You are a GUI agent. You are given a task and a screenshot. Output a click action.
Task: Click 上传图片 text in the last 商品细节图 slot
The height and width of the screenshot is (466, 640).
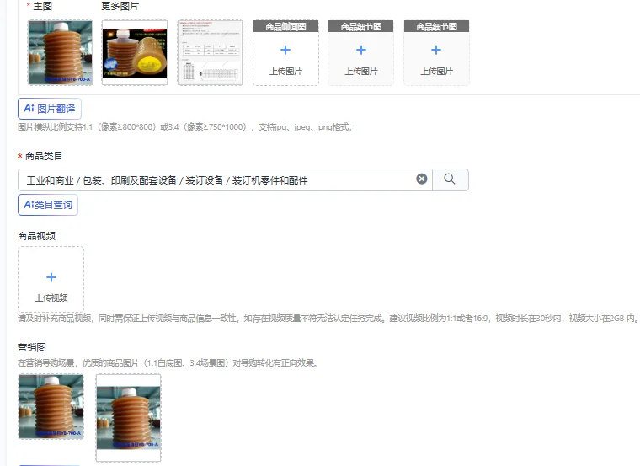coord(436,72)
